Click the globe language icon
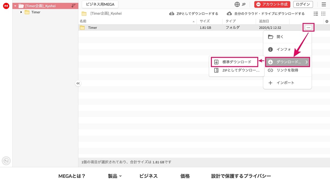 click(237, 4)
